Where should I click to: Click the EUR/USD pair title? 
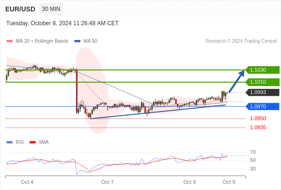point(20,9)
